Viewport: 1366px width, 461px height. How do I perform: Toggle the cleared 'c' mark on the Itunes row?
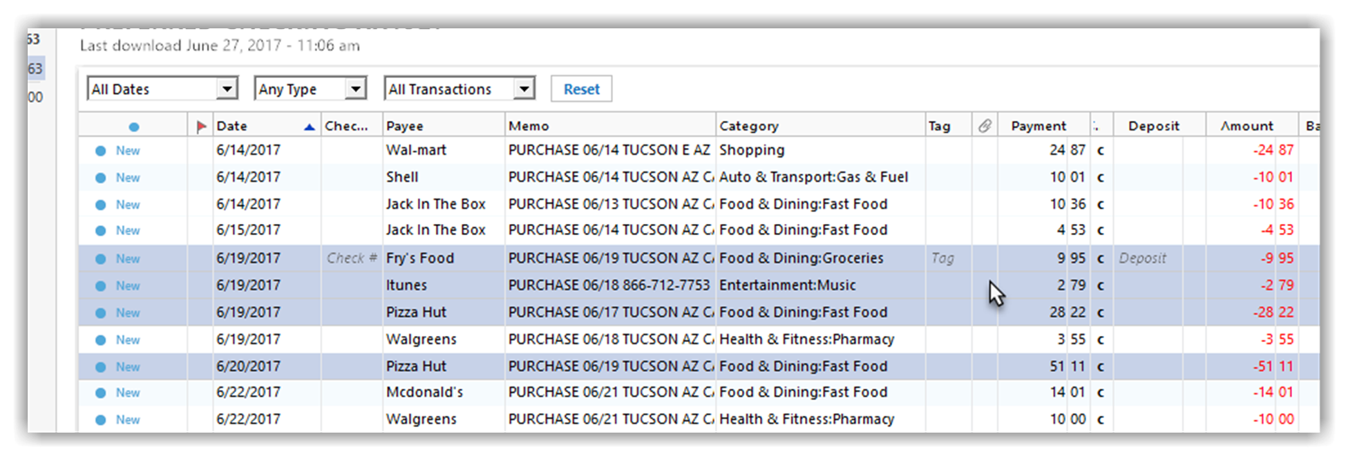[x=1101, y=285]
